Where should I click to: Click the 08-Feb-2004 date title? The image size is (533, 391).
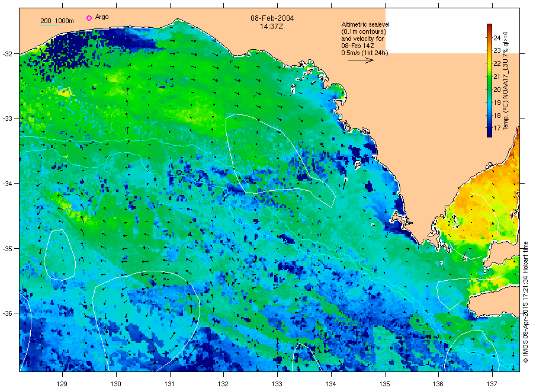pos(272,18)
